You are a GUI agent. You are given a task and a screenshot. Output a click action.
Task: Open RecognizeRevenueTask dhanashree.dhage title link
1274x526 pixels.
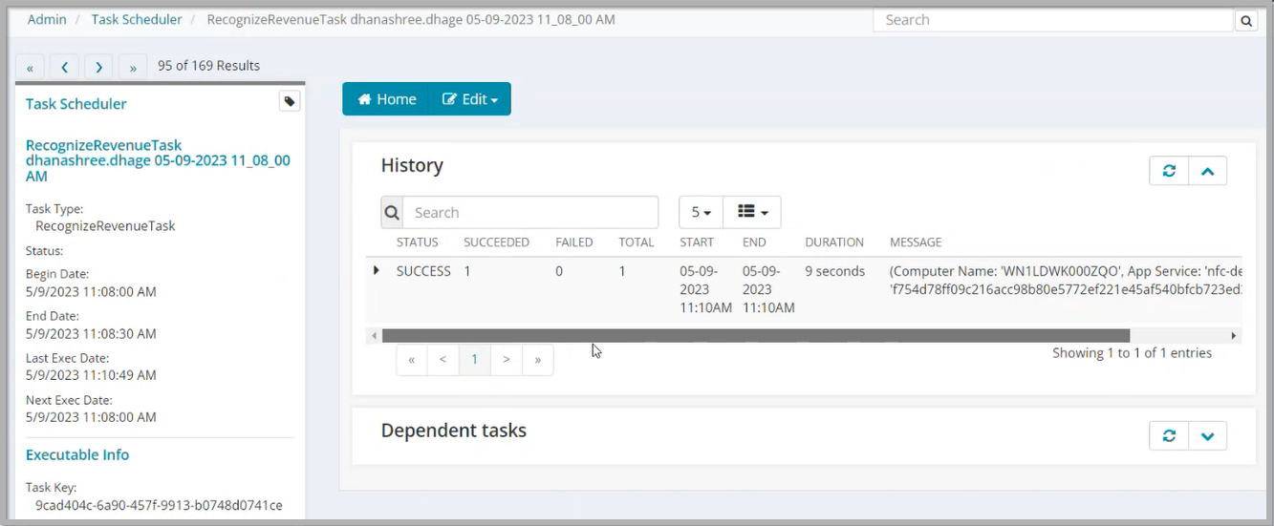tap(158, 160)
